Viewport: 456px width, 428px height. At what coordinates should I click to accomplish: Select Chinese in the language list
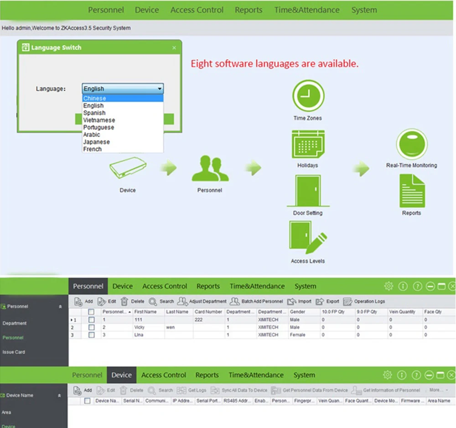point(123,98)
